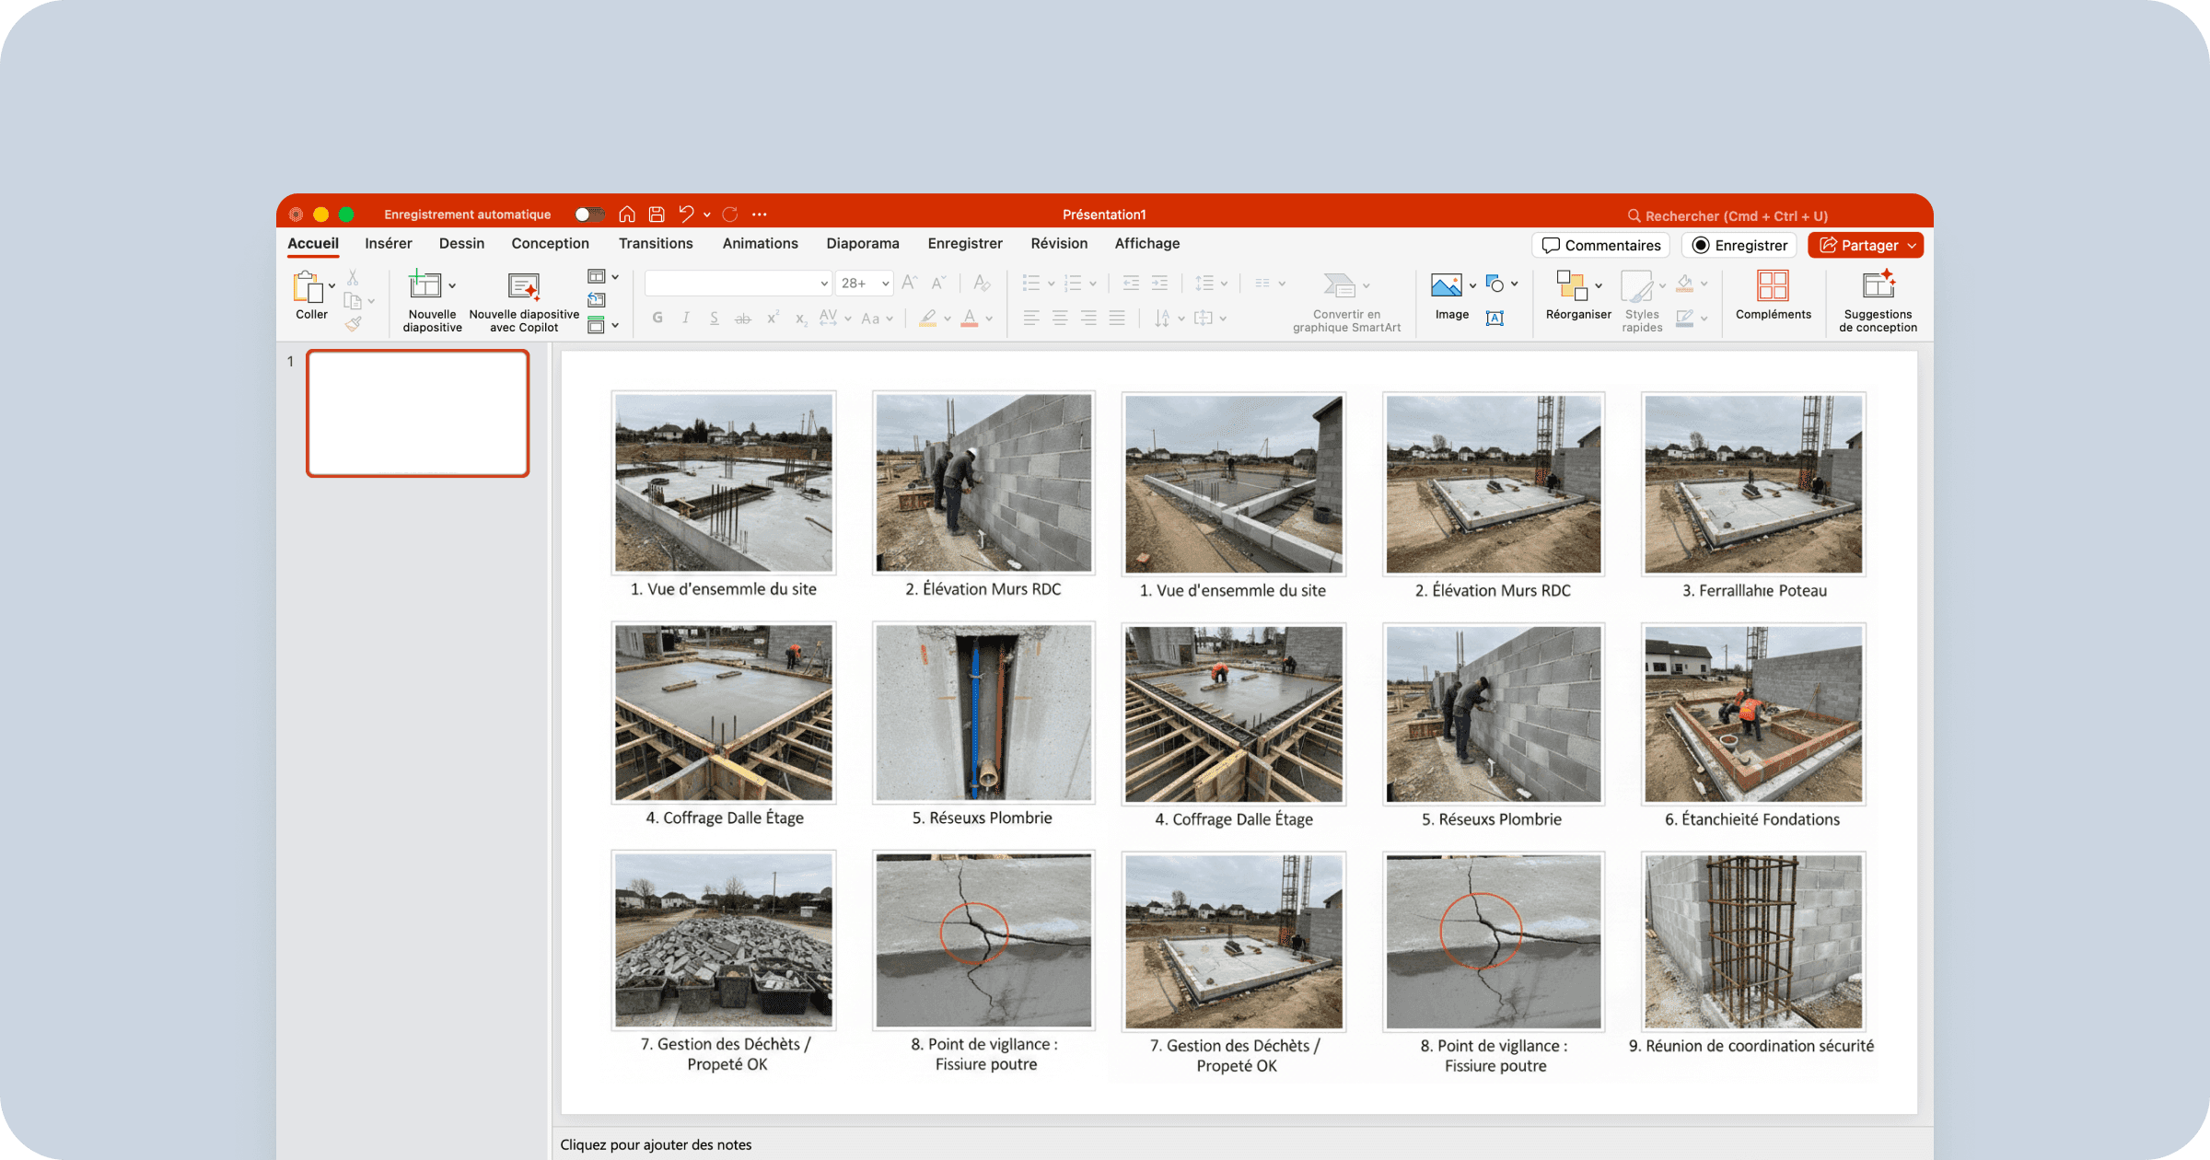The width and height of the screenshot is (2210, 1160).
Task: Click the Commentaires button
Action: pyautogui.click(x=1601, y=245)
